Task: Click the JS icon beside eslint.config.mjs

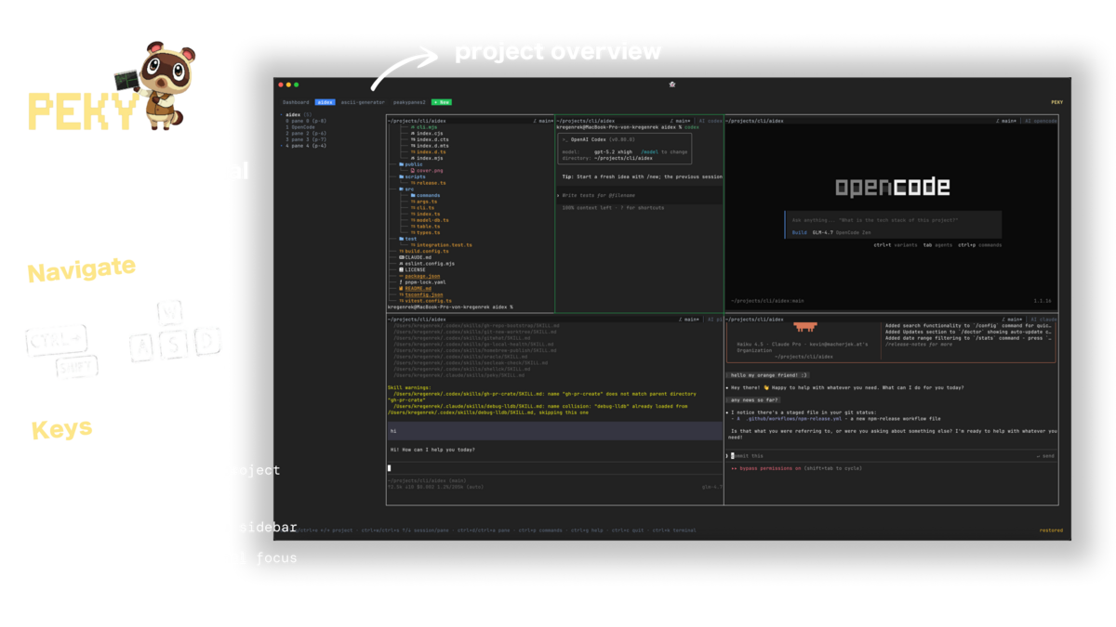Action: [402, 264]
